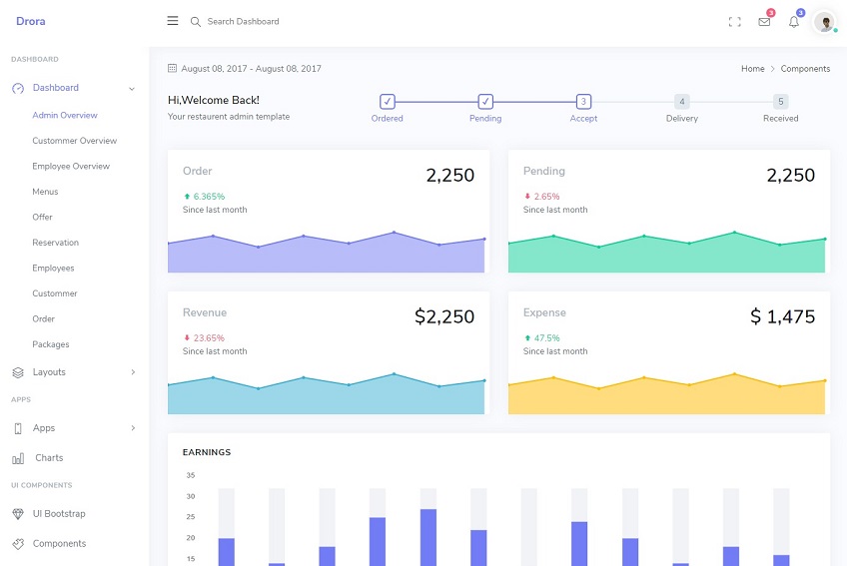The image size is (847, 566).
Task: Open Admin Overview page
Action: [x=65, y=115]
